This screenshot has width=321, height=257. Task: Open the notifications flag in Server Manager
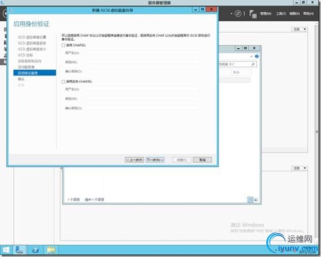pyautogui.click(x=252, y=14)
